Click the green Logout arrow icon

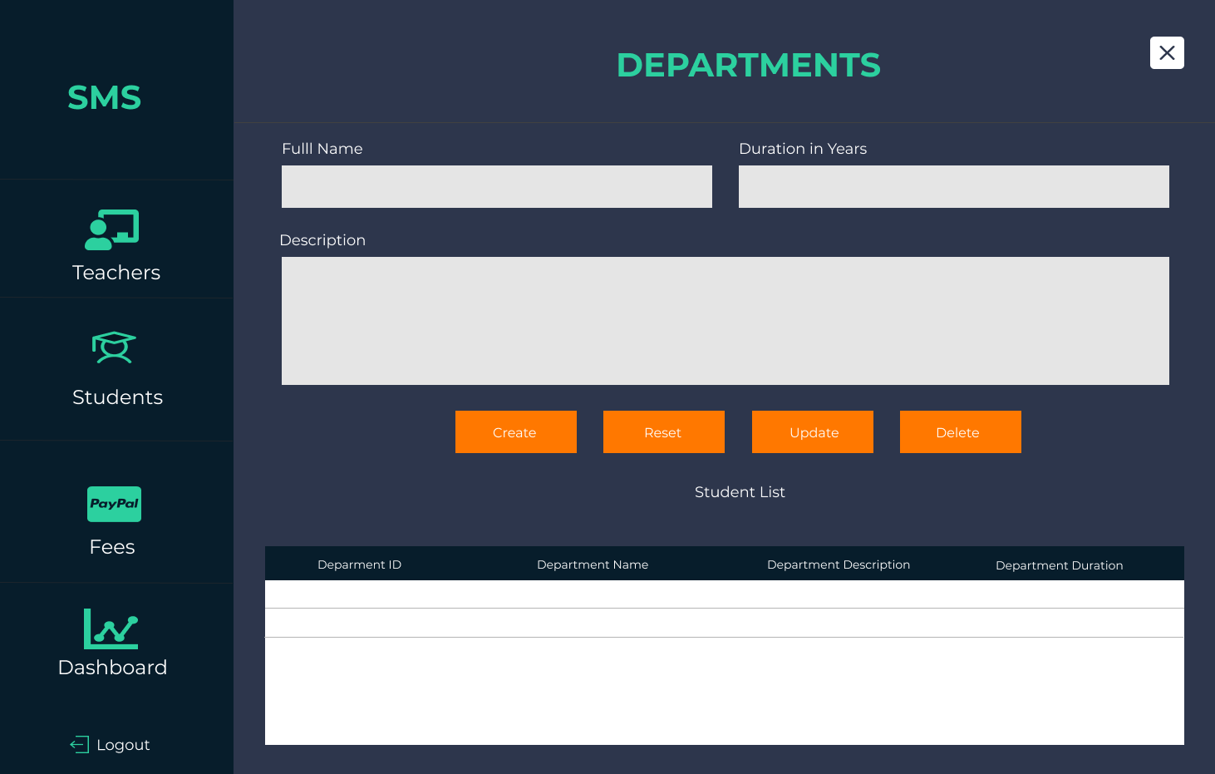pyautogui.click(x=79, y=744)
